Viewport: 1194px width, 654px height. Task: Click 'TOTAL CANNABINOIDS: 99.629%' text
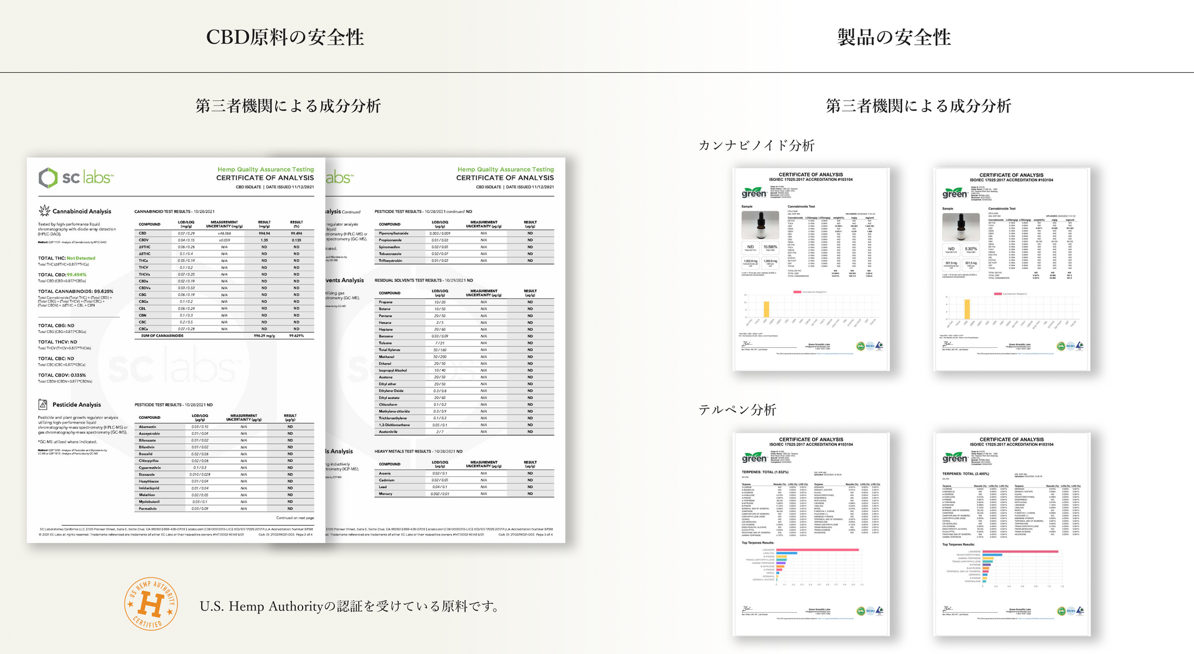(76, 292)
